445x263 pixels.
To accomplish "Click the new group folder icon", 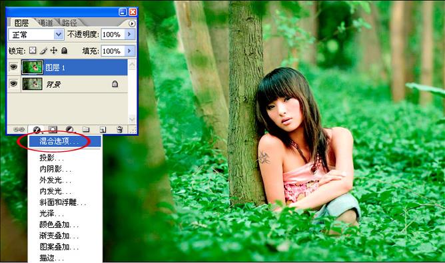I will point(86,130).
